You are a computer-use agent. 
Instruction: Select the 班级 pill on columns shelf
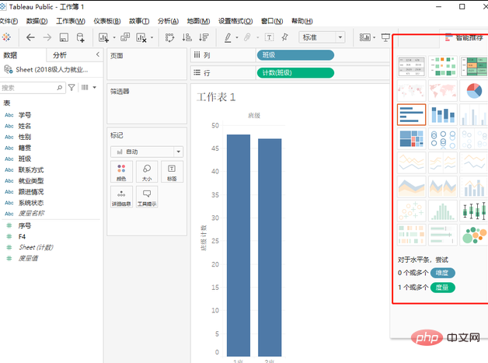point(295,55)
